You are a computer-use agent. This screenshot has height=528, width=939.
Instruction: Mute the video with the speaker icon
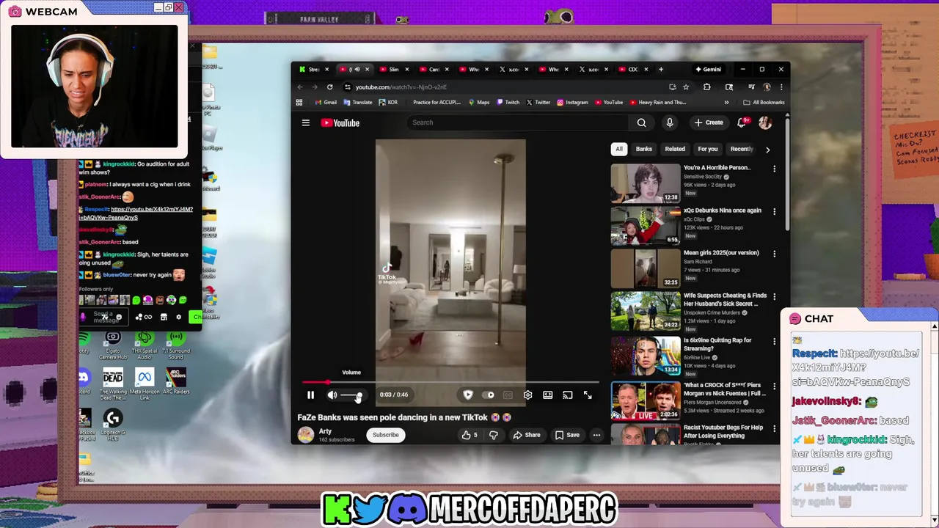click(332, 395)
